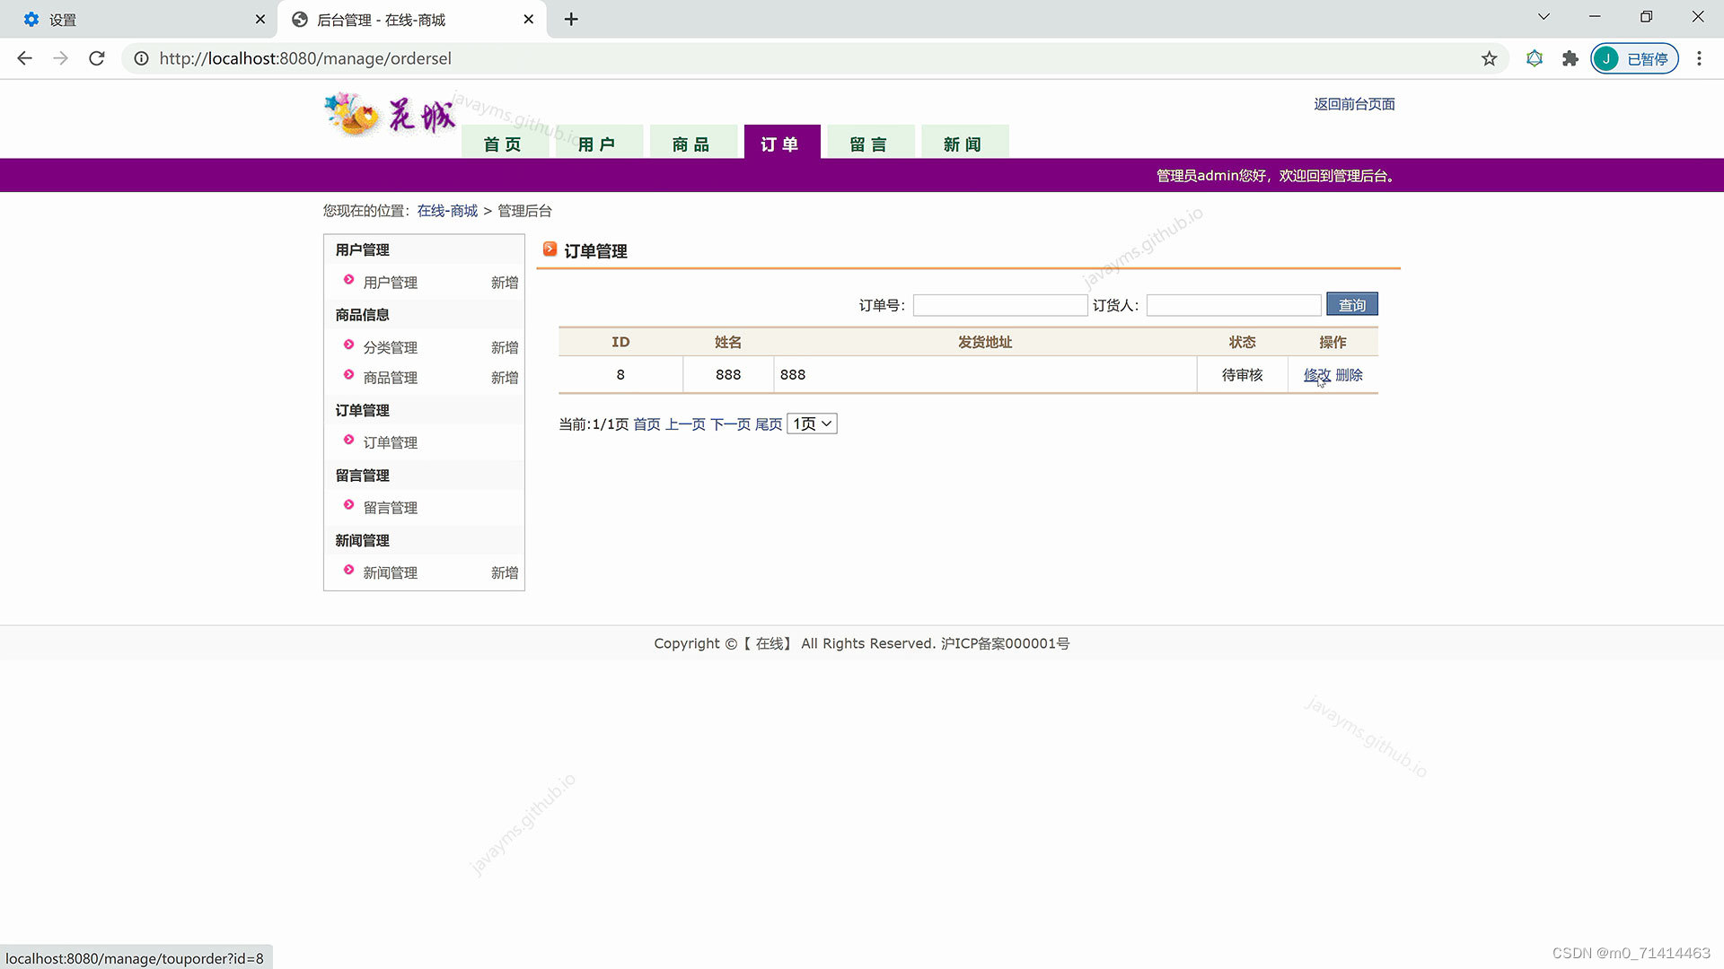1724x969 pixels.
Task: Click 新增 next to 新闻管理
Action: click(x=505, y=572)
